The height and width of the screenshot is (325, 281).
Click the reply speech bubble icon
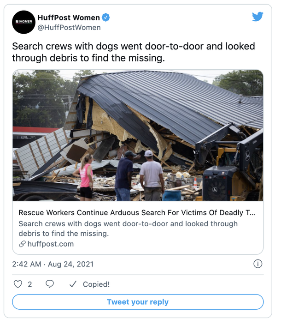[x=50, y=284]
